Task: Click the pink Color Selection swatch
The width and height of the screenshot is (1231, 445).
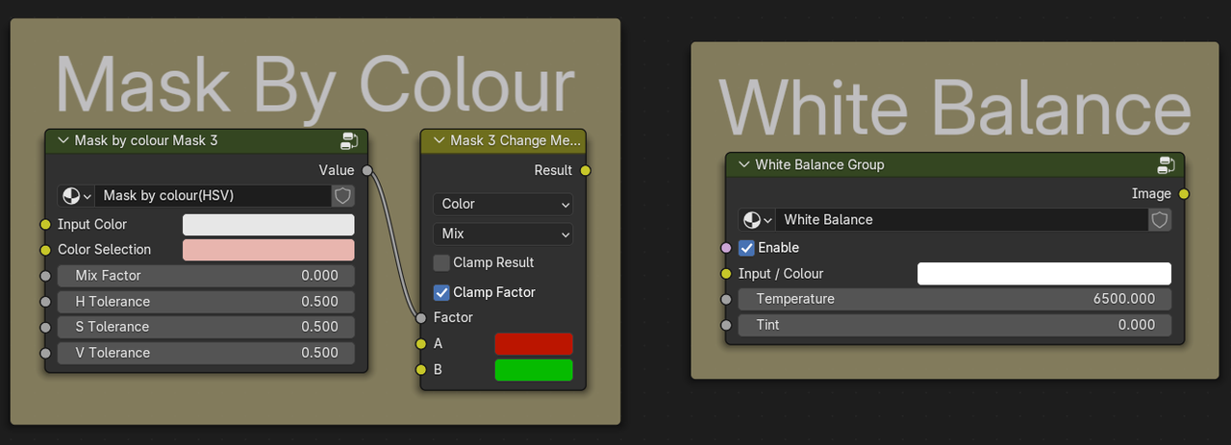Action: tap(268, 250)
